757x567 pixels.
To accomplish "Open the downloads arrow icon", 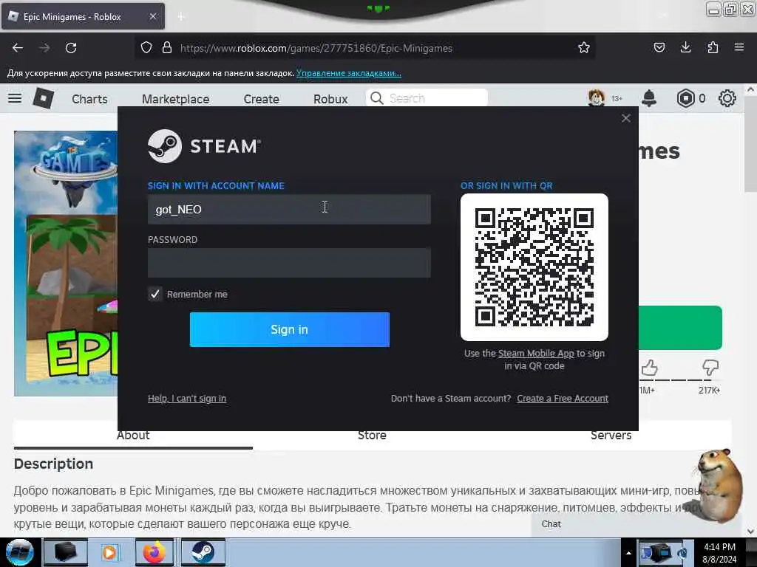I will tap(685, 47).
